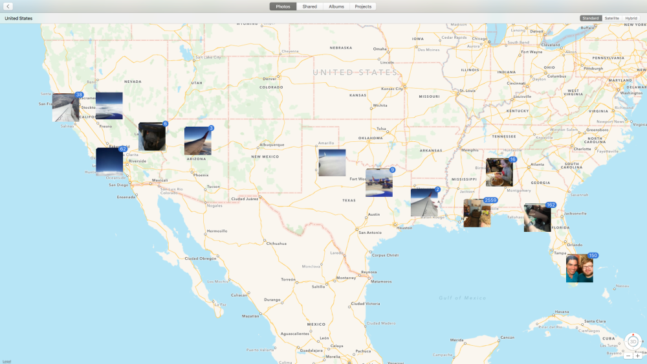This screenshot has width=647, height=364.
Task: Open the 16-photo cluster in Alabama
Action: click(499, 172)
